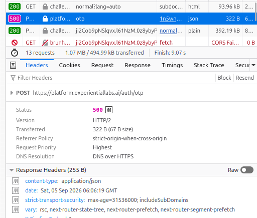Switch to the Cookies tab
This screenshot has height=218, width=257.
click(x=69, y=65)
